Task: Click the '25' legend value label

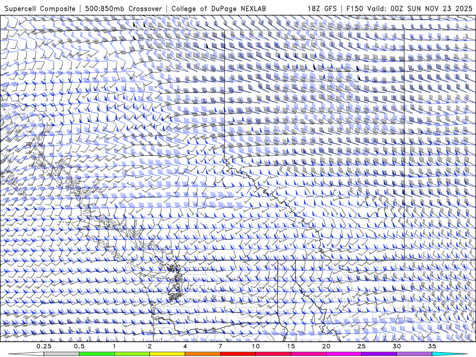Action: click(x=361, y=346)
